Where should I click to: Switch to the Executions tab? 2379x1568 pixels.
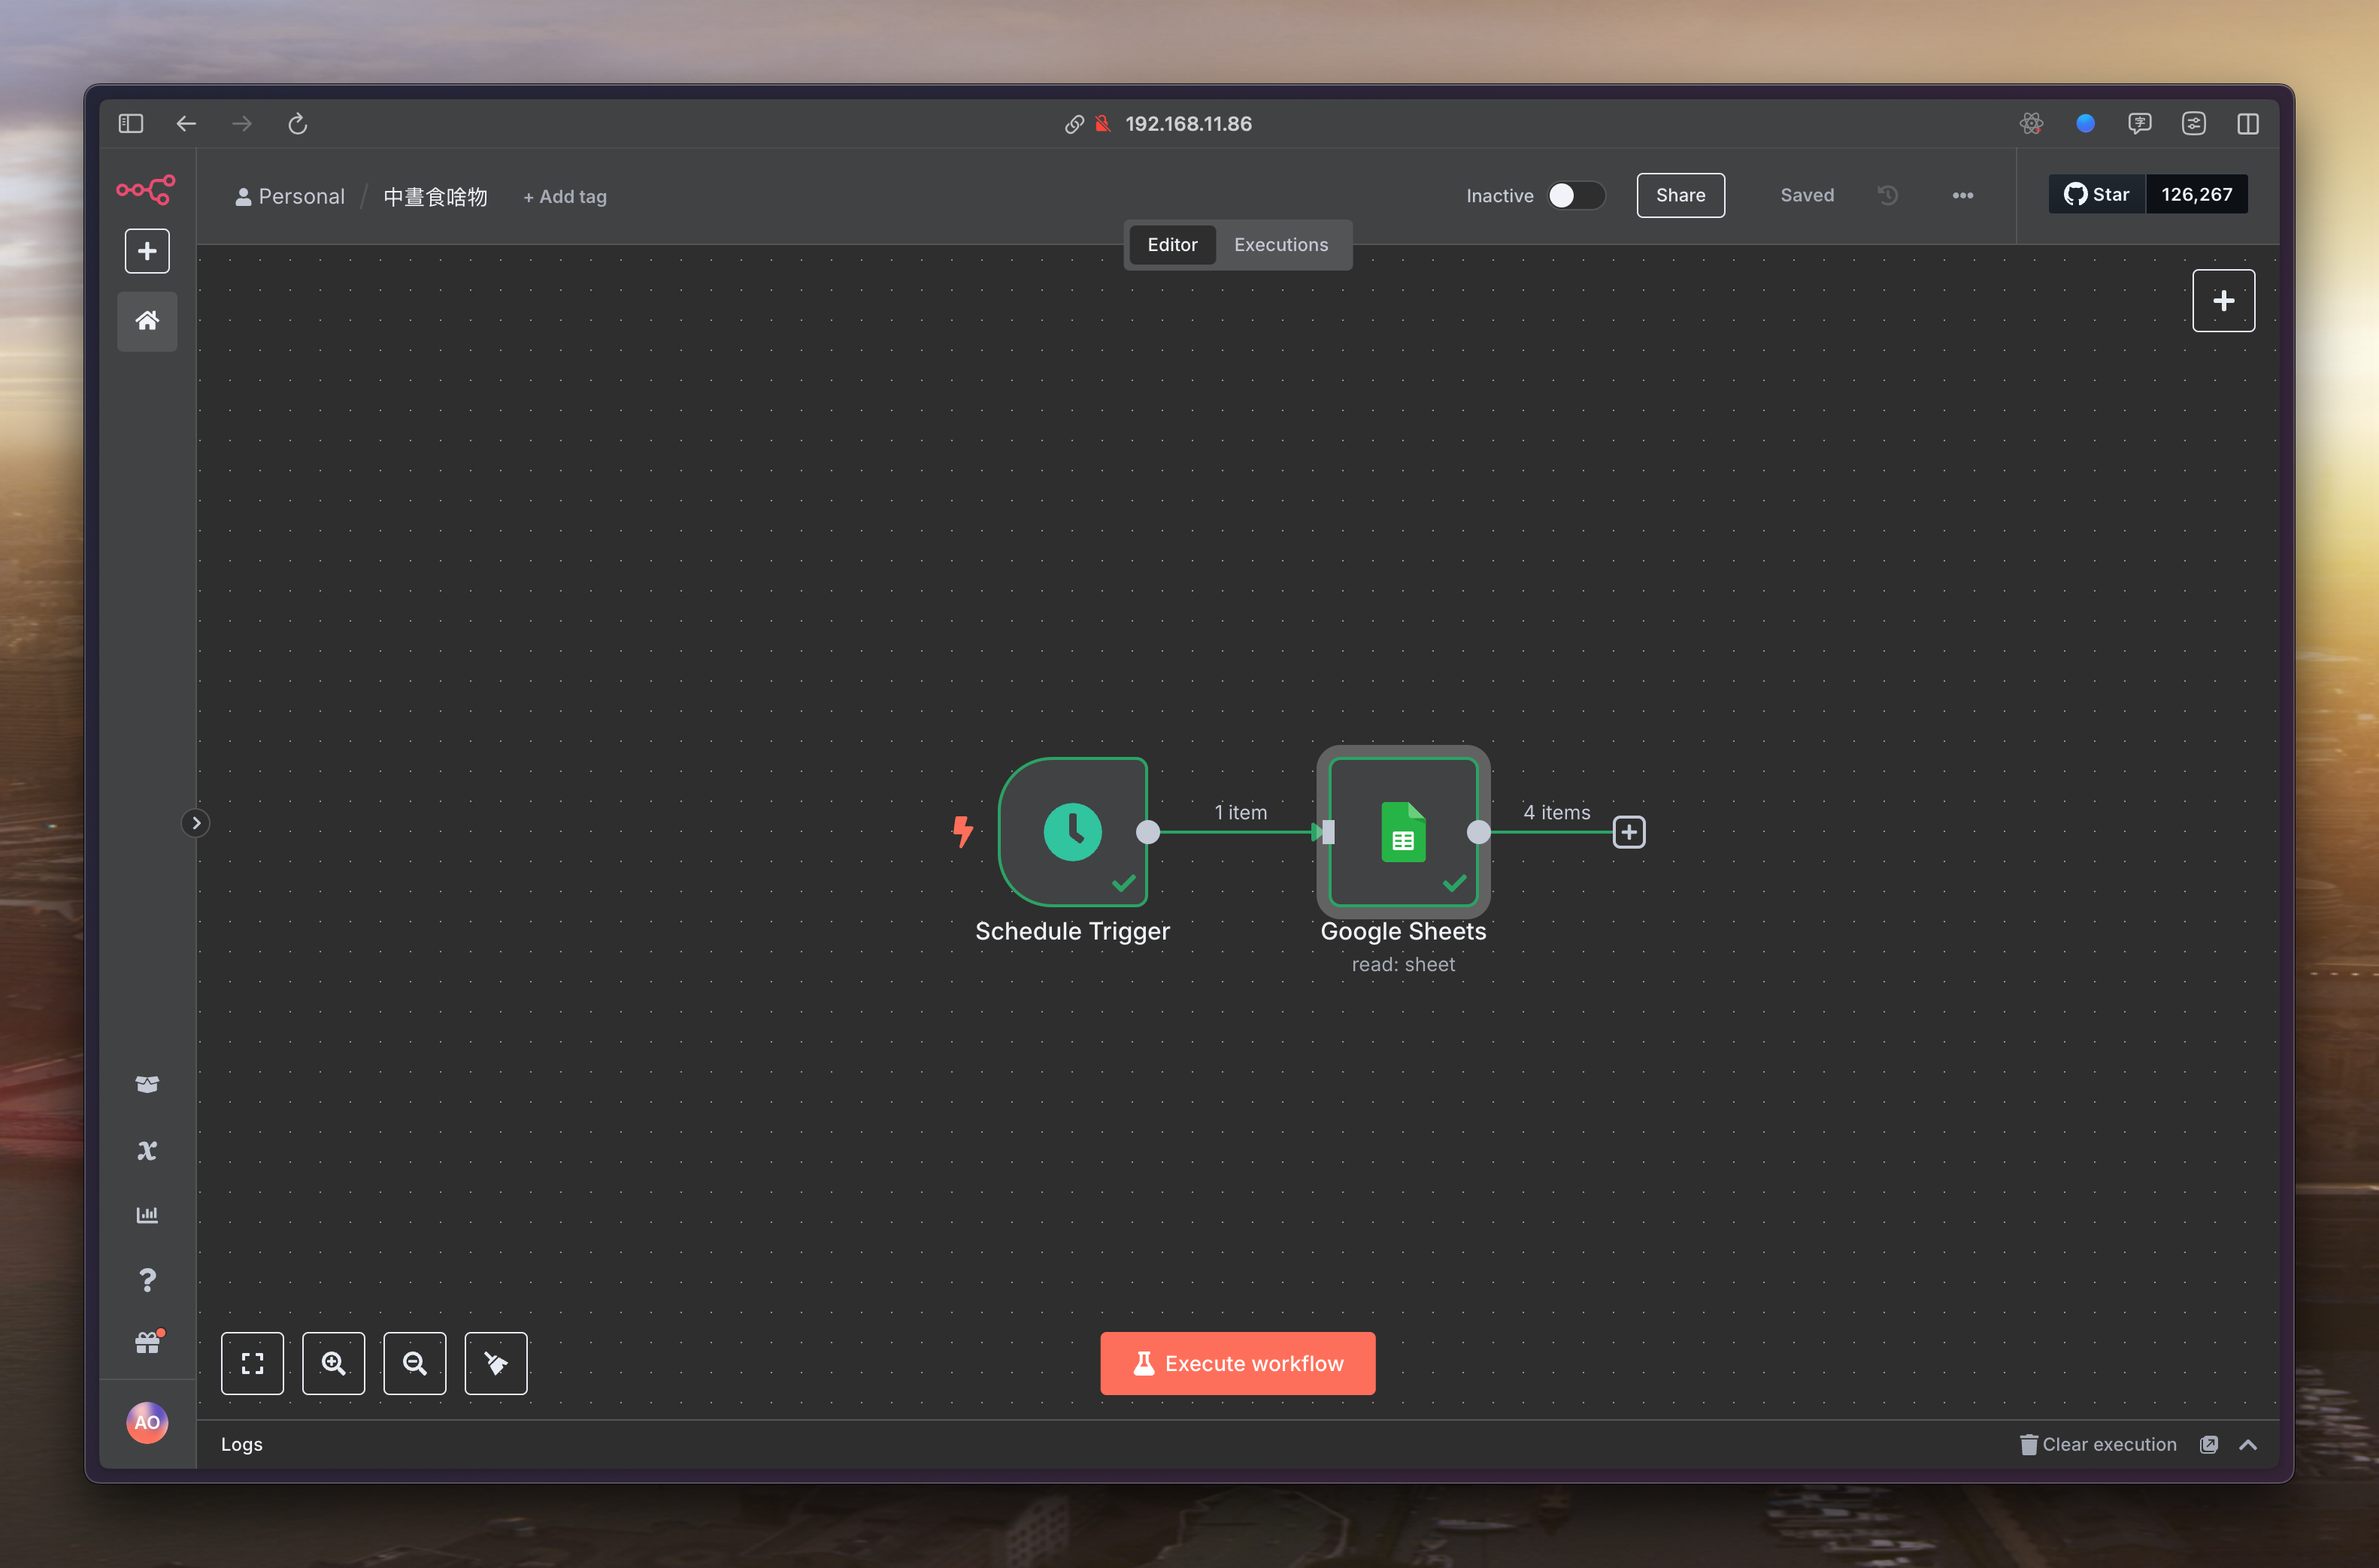(x=1280, y=245)
